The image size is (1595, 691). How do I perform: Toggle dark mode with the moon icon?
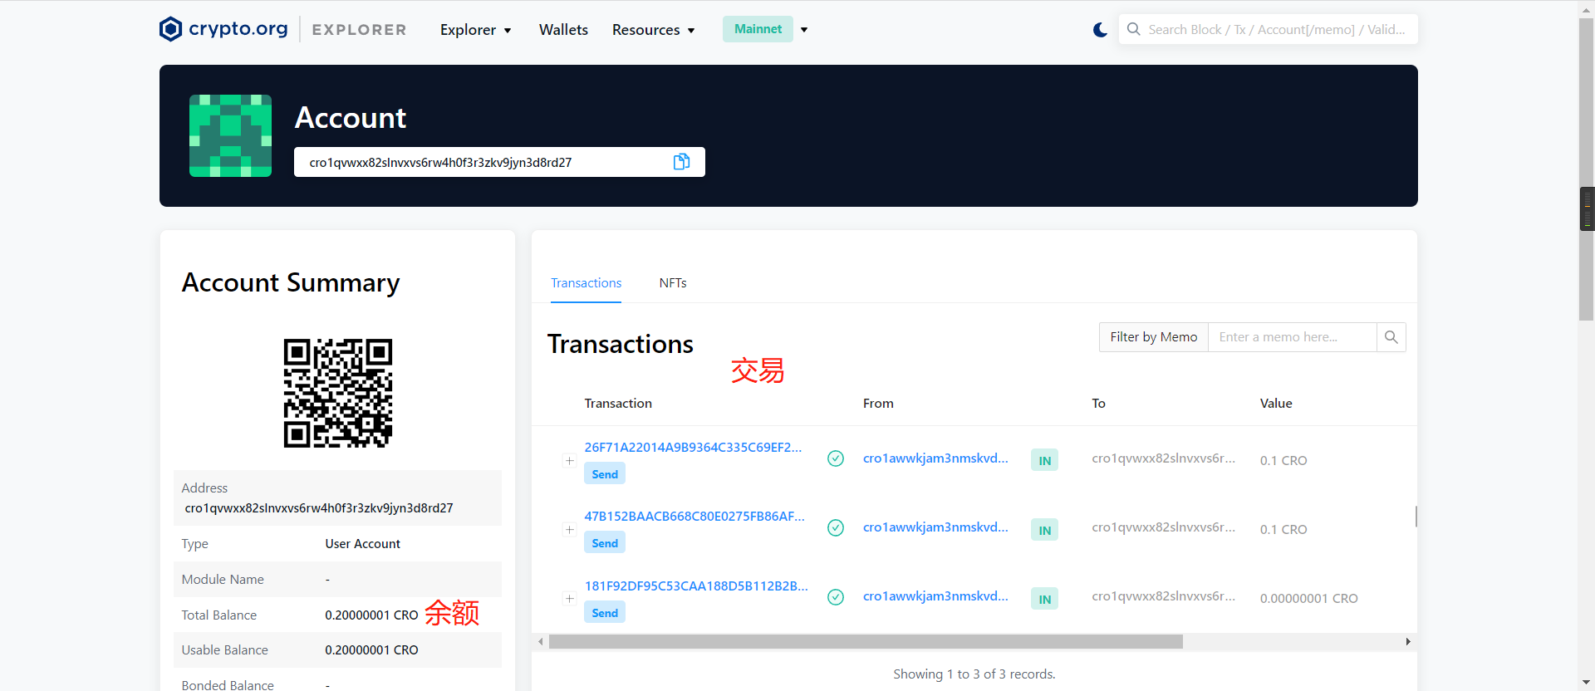pyautogui.click(x=1100, y=30)
